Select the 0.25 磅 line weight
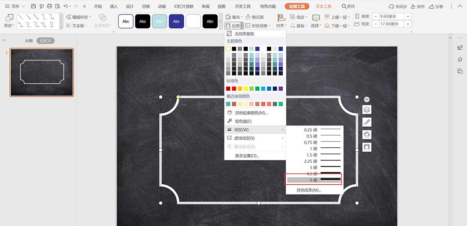 click(314, 130)
